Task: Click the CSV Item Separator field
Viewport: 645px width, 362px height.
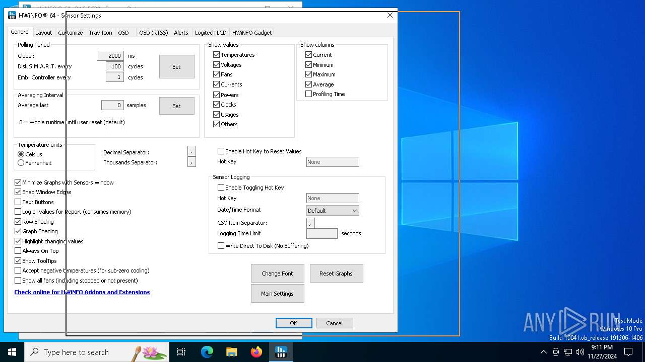Action: coord(310,223)
